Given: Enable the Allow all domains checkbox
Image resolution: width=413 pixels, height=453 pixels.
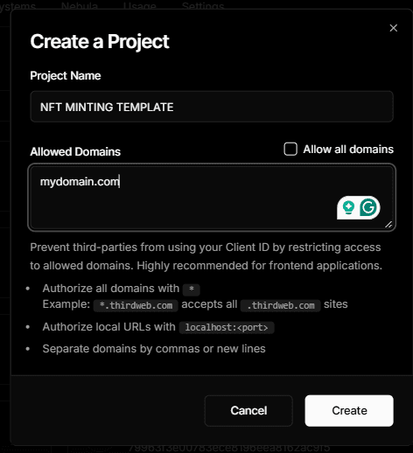Looking at the screenshot, I should (x=290, y=150).
